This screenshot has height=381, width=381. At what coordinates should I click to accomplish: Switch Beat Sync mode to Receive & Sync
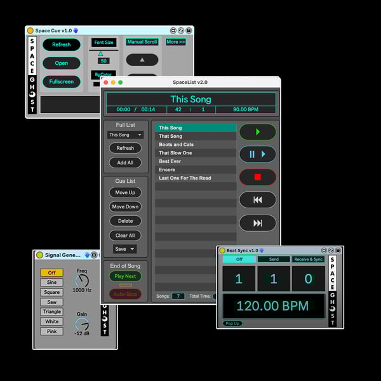309,259
